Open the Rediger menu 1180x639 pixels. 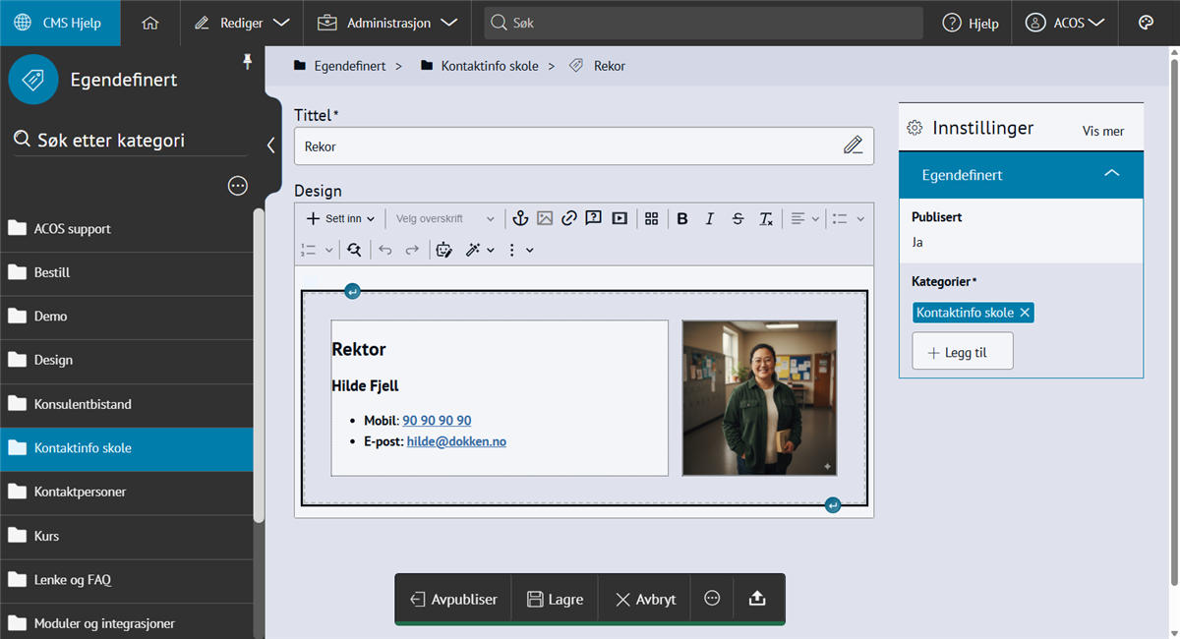coord(242,23)
